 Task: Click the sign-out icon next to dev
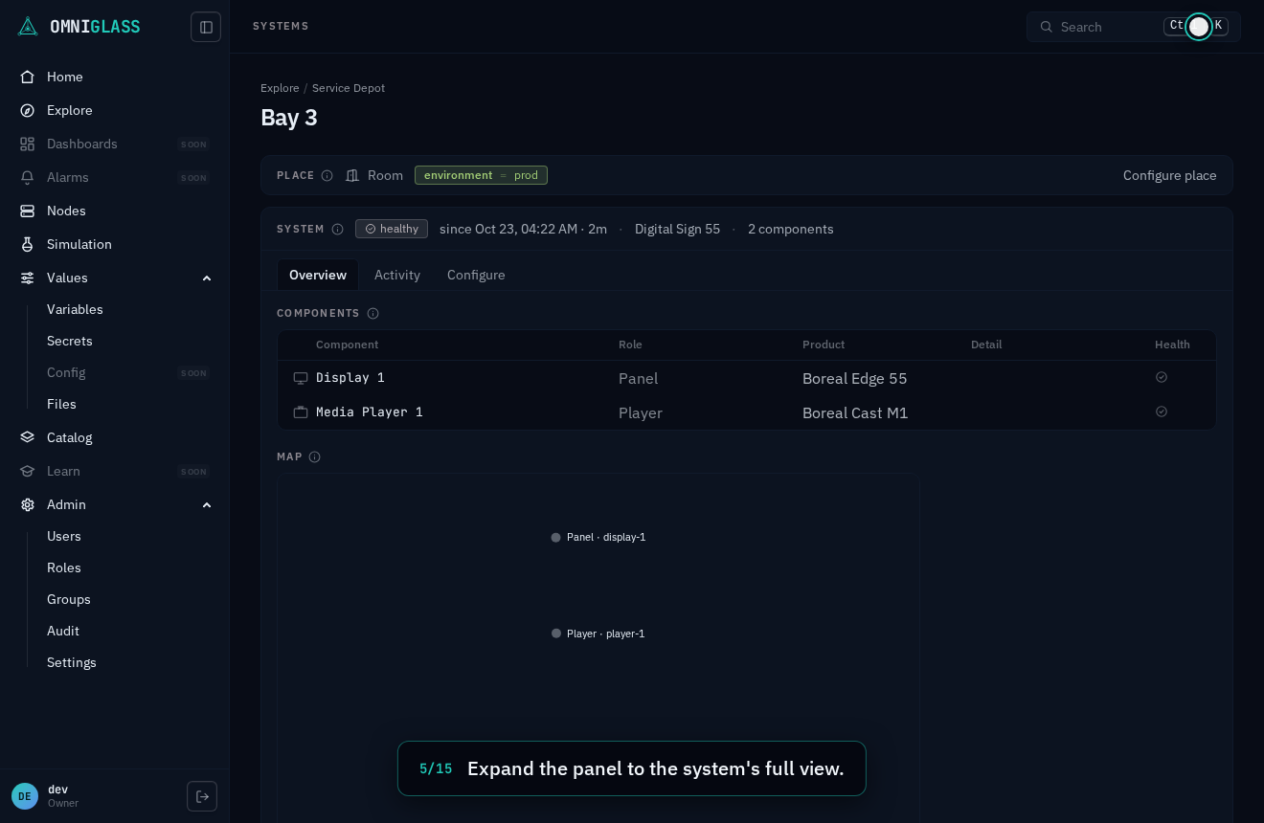click(202, 796)
